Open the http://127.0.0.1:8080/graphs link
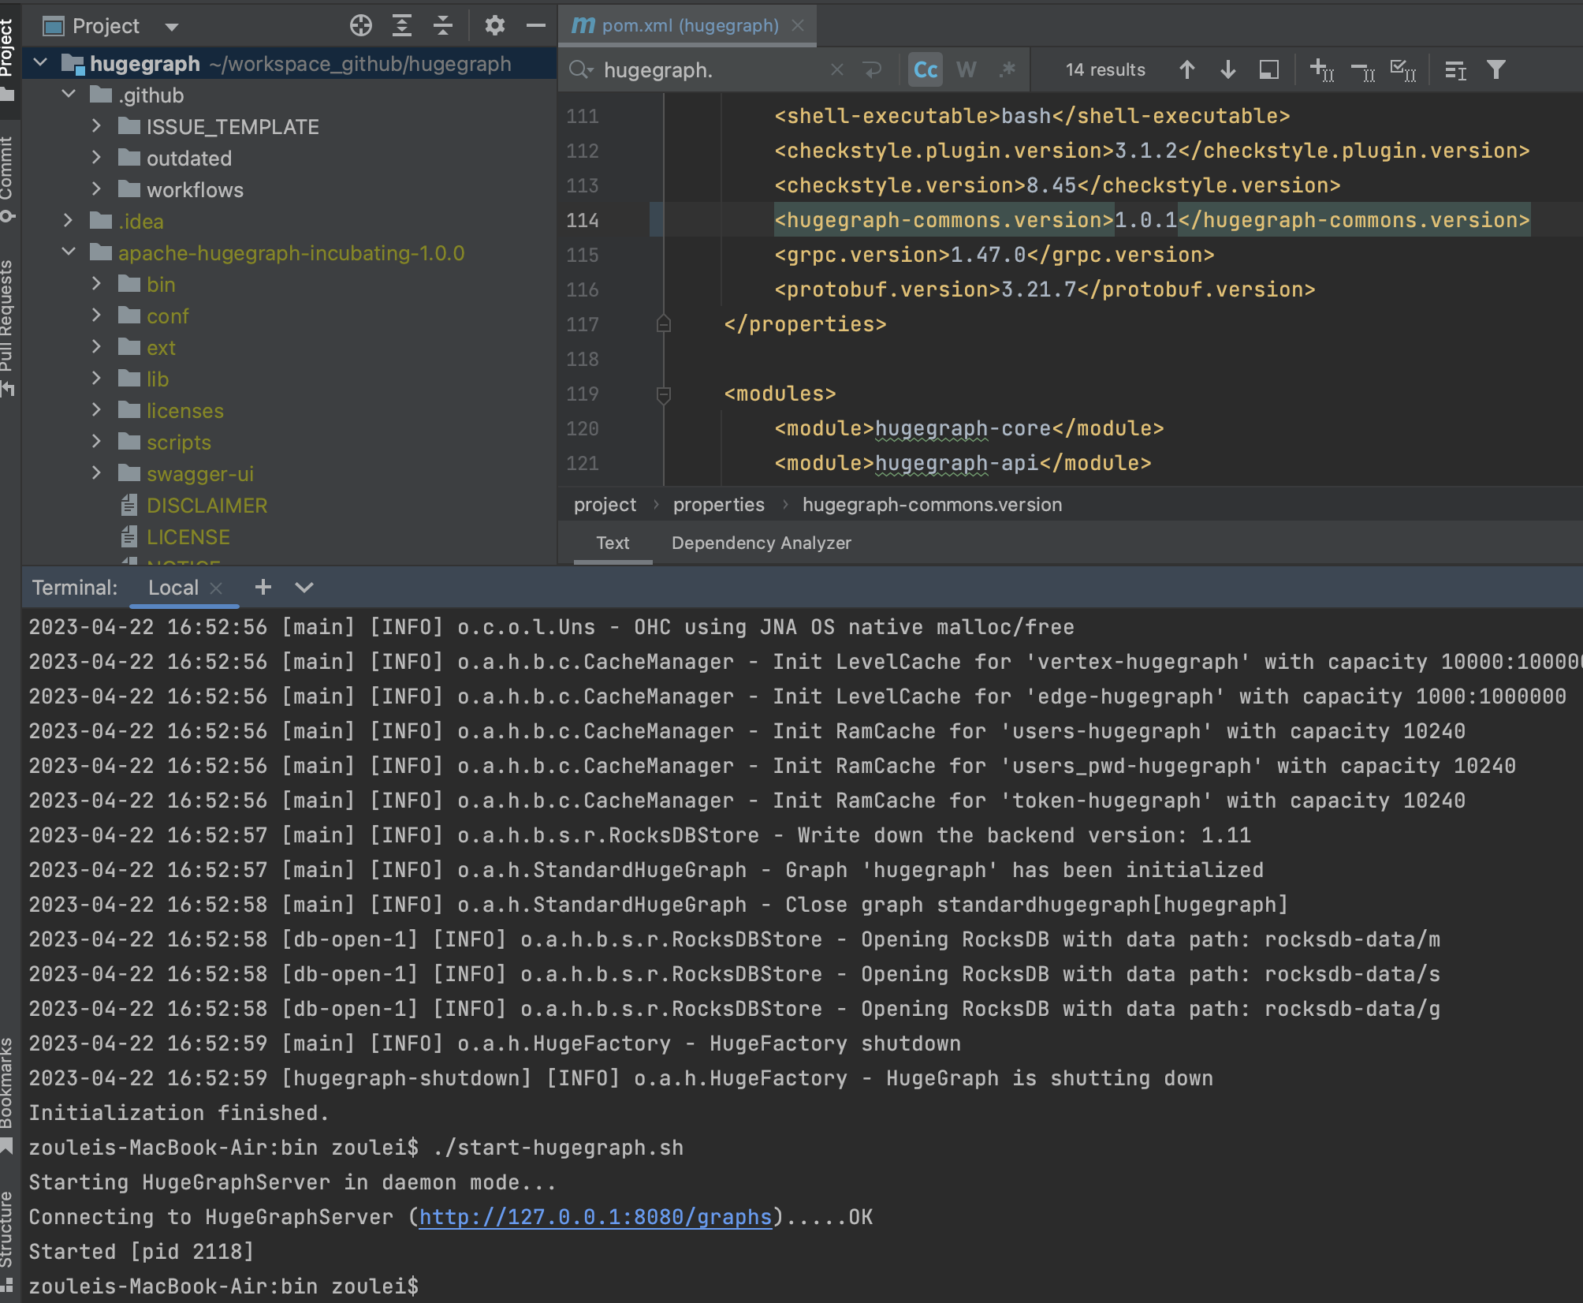This screenshot has height=1303, width=1583. pyautogui.click(x=594, y=1217)
